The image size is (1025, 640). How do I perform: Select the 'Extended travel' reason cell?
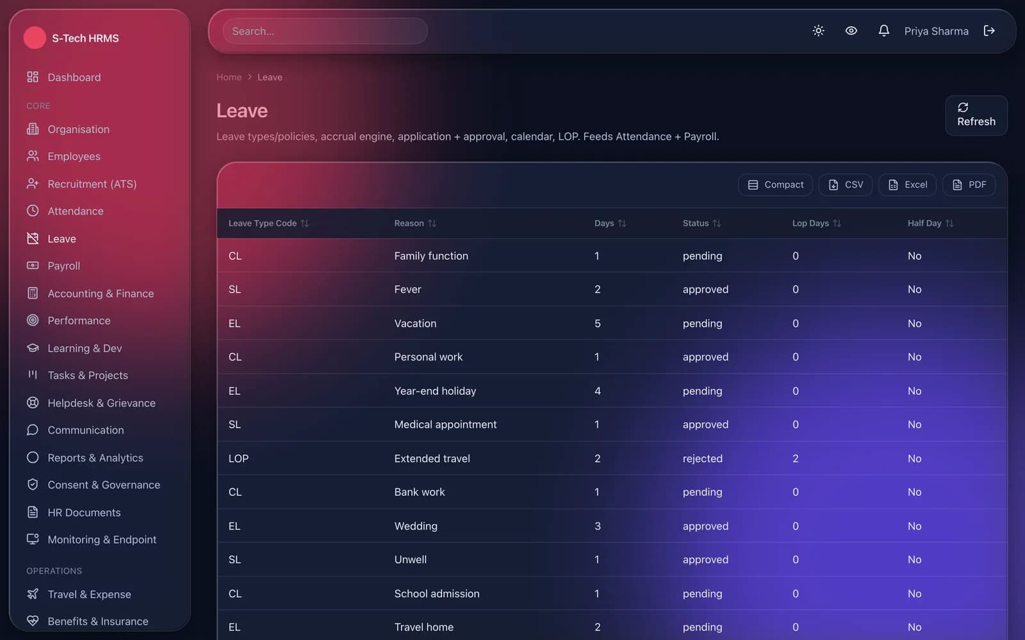pyautogui.click(x=432, y=458)
